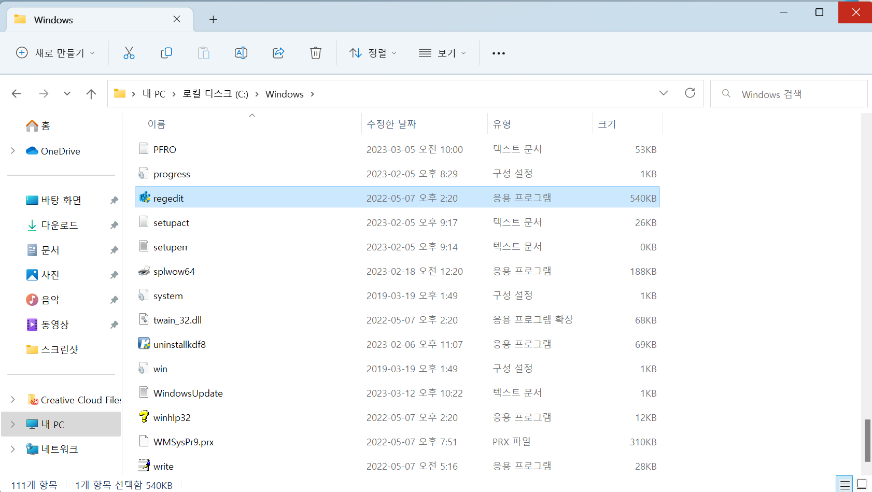Select the WindowsUpdate file name

(x=188, y=393)
